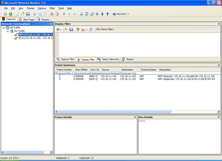
Task: Open the Capture menu
Action: tap(42, 8)
